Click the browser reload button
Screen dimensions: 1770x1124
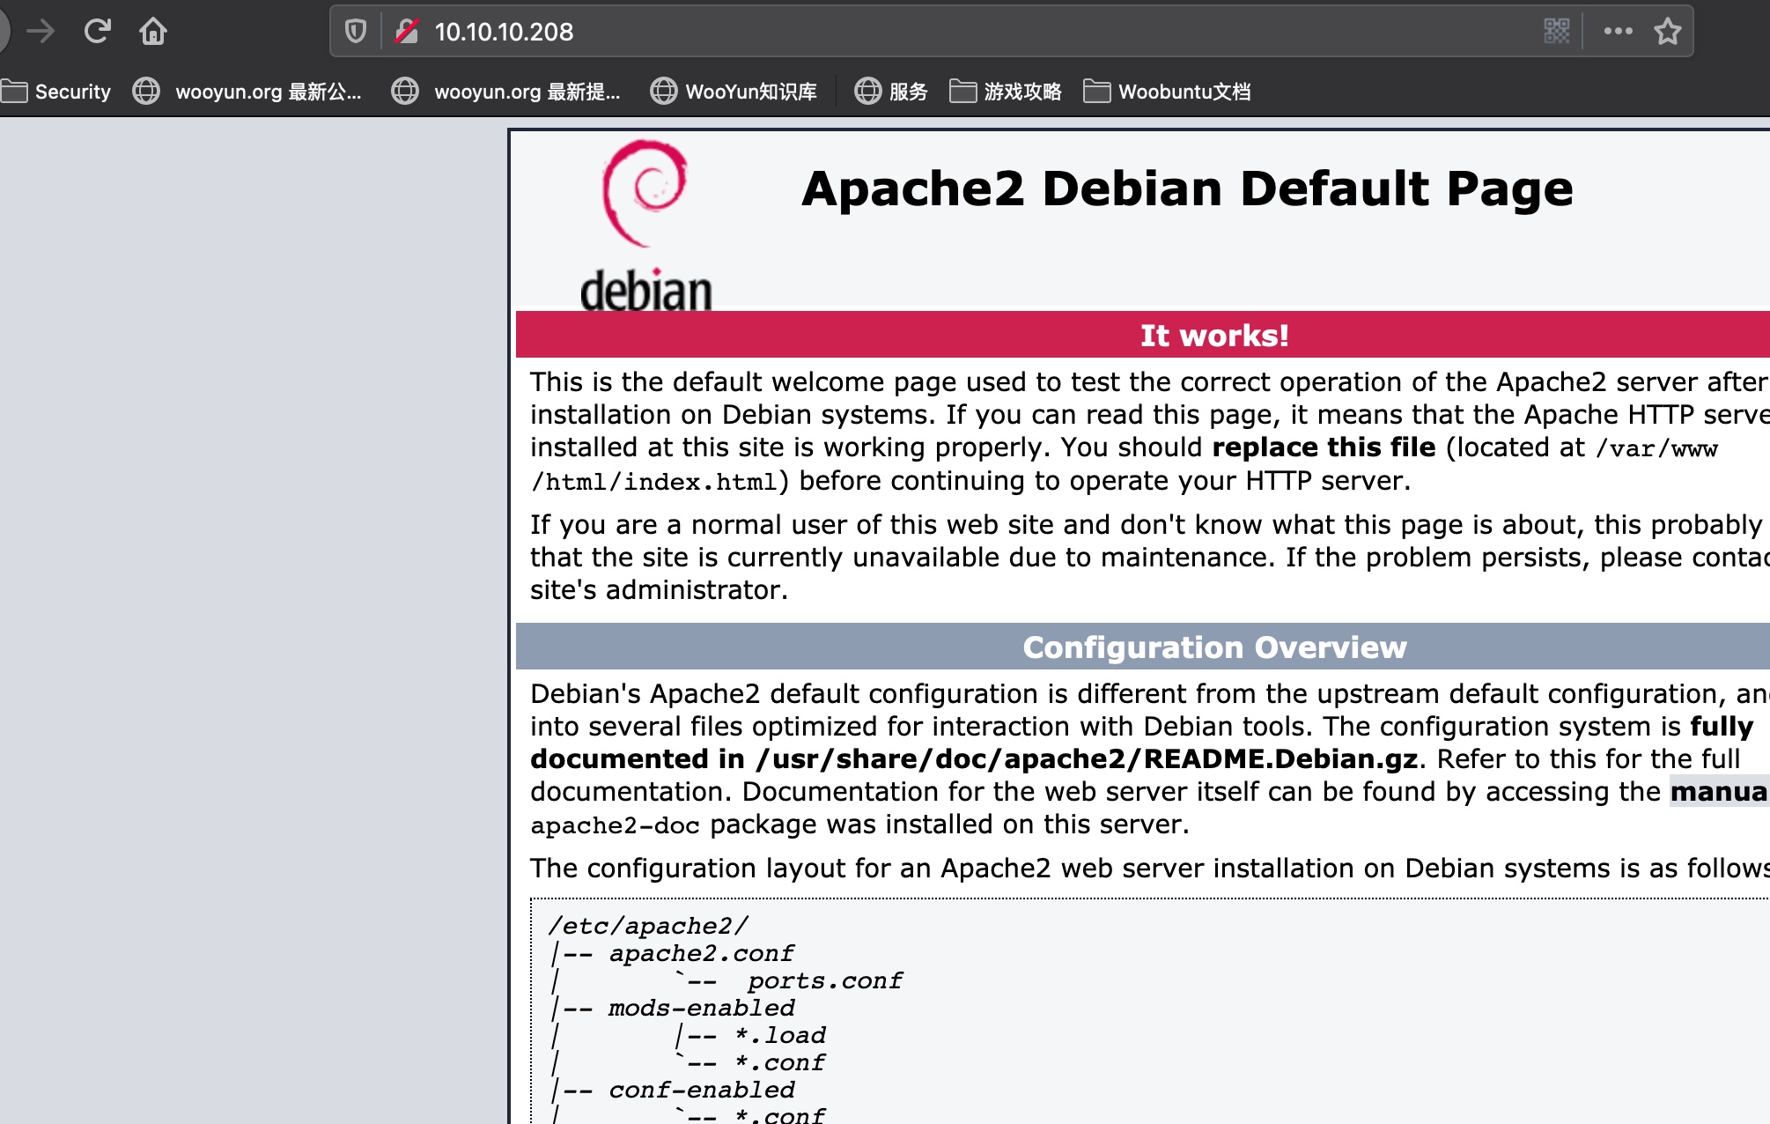tap(97, 32)
